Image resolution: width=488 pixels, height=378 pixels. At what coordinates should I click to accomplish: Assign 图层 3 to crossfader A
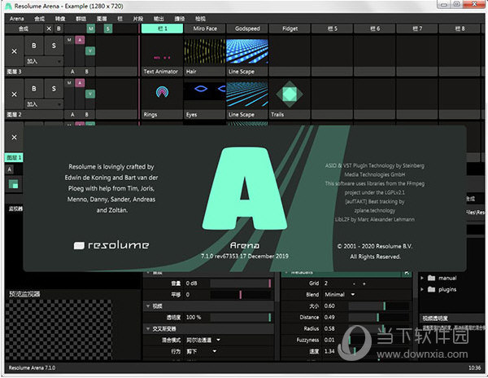pyautogui.click(x=72, y=72)
